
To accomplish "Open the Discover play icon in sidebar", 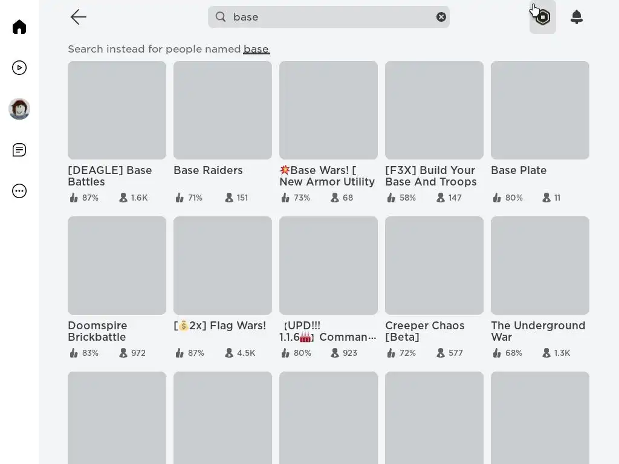I will click(x=19, y=68).
